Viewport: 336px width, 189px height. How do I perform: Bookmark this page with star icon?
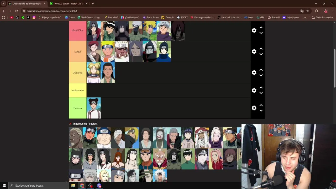pos(308,11)
